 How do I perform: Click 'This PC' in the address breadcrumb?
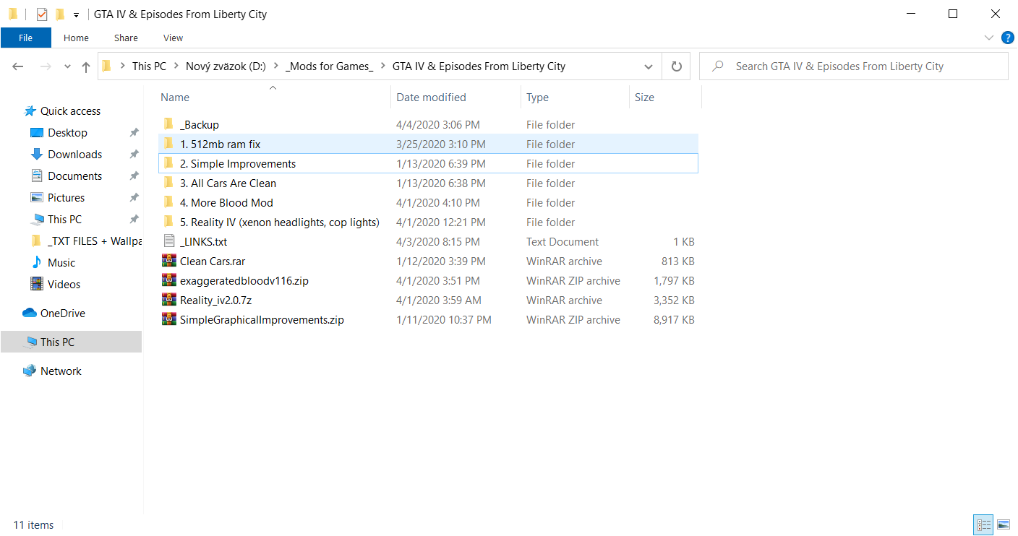[x=149, y=66]
